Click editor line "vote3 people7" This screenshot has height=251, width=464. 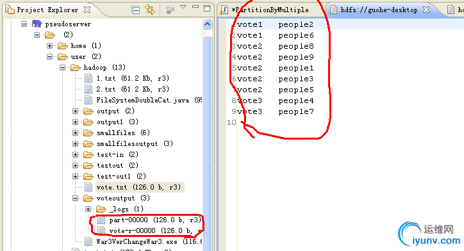(275, 112)
